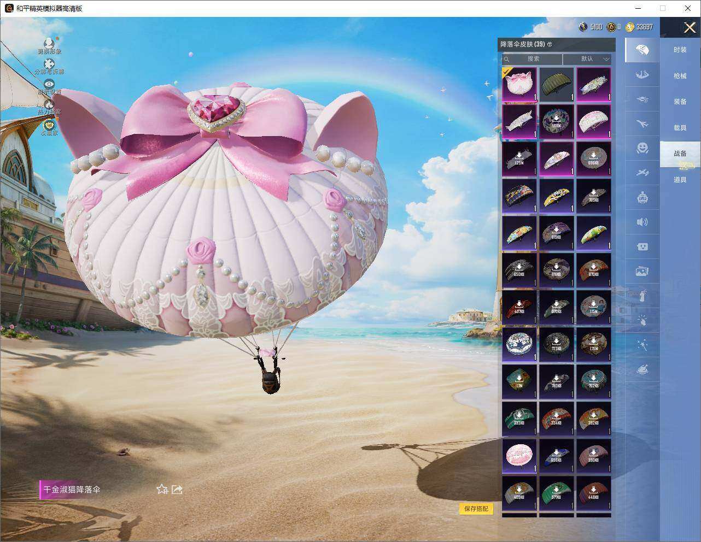Click the 搜索 search field

[532, 59]
